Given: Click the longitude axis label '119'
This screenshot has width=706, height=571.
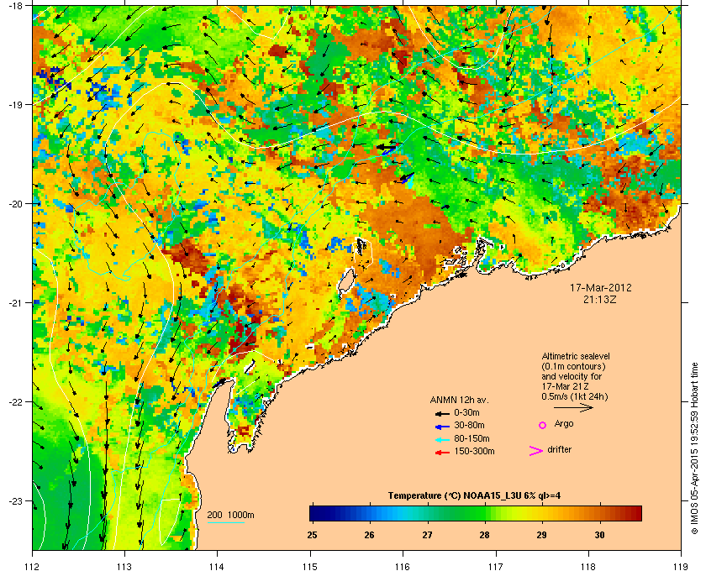Looking at the screenshot, I should [x=681, y=567].
